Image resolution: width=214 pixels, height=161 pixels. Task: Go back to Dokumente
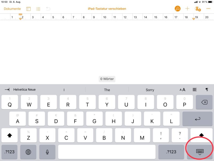click(12, 9)
